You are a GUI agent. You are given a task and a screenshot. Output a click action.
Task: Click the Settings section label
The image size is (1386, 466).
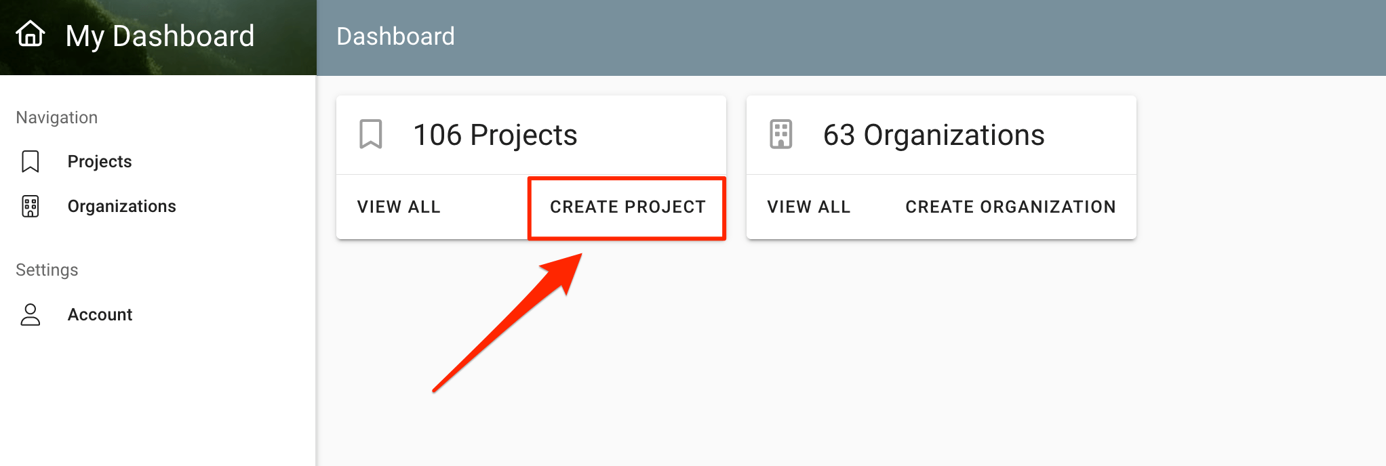[x=47, y=270]
